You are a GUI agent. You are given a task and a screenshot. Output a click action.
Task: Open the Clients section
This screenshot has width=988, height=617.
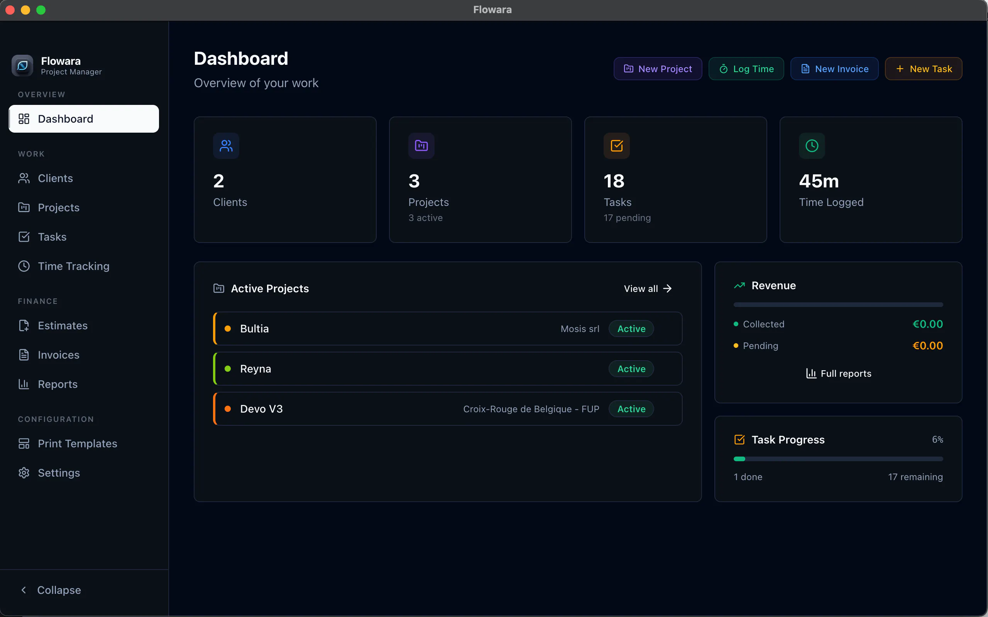(x=84, y=178)
